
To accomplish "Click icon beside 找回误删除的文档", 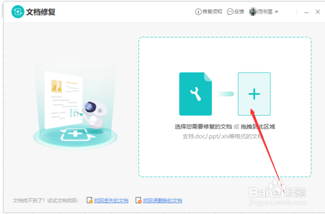I will pos(139,200).
